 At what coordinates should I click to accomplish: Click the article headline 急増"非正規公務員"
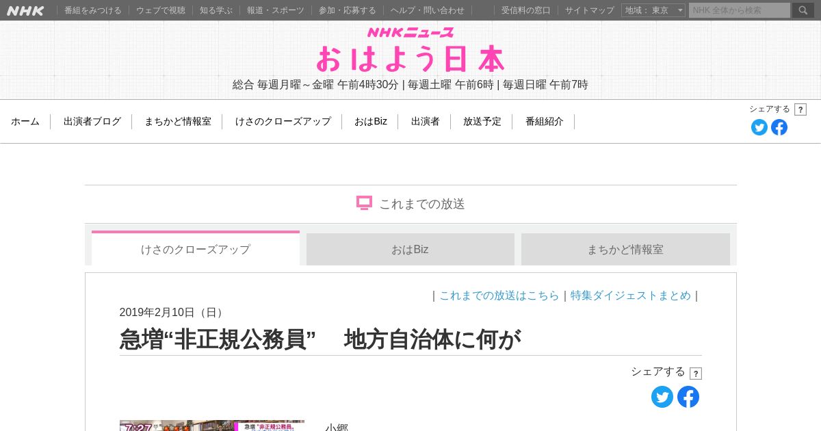click(x=320, y=339)
